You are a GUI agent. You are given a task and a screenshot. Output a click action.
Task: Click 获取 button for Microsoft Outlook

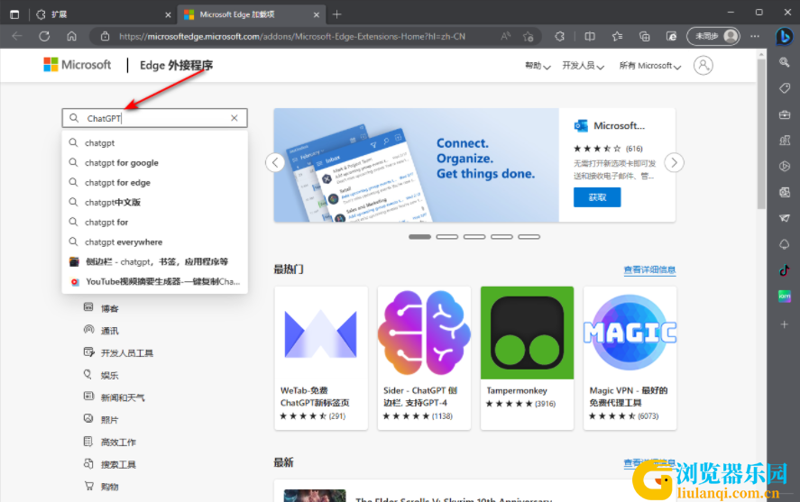[x=597, y=197]
